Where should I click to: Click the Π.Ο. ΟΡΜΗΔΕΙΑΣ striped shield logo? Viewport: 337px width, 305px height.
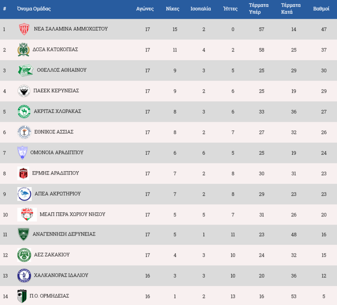coord(22,296)
